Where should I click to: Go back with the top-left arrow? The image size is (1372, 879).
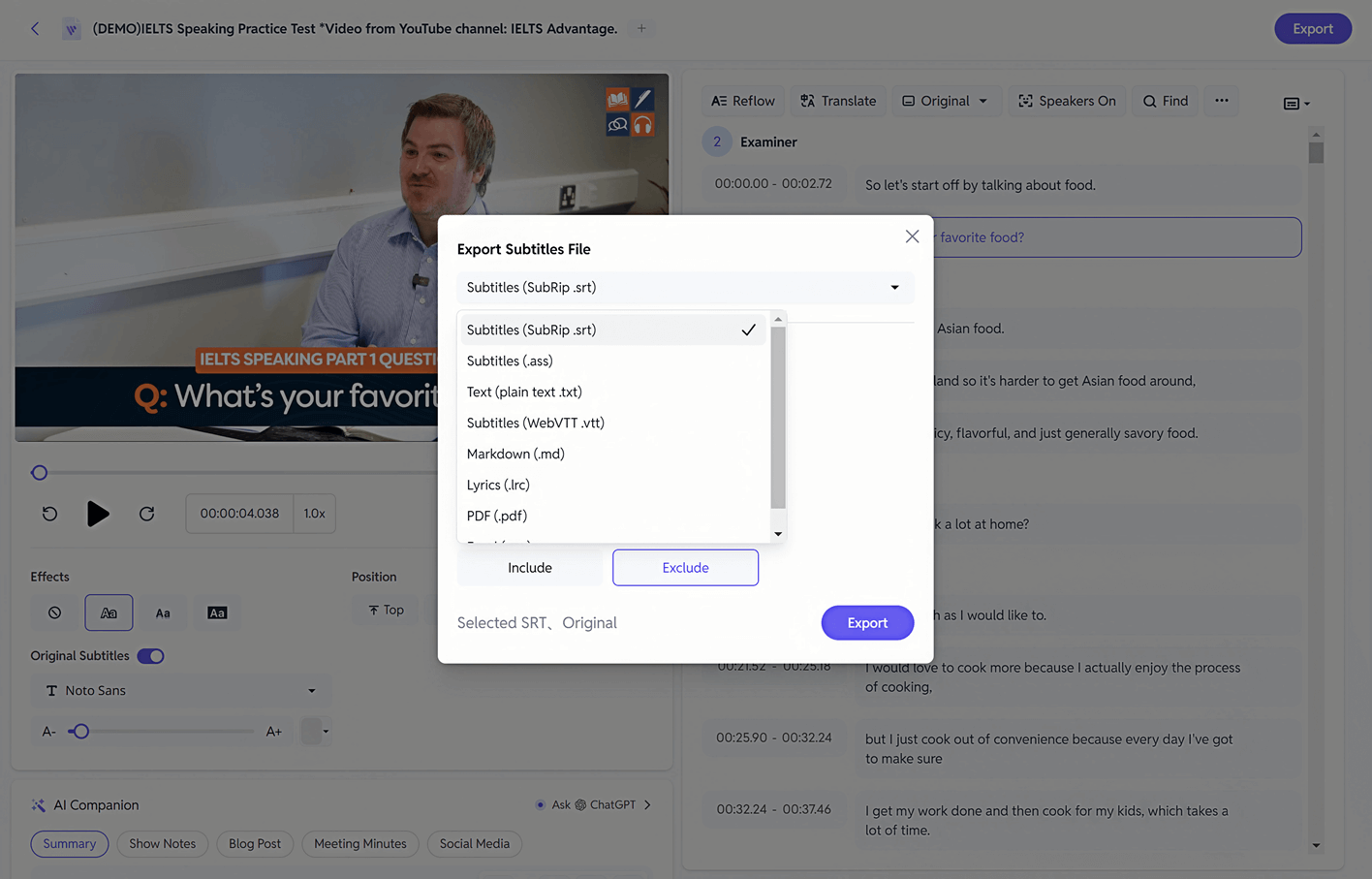coord(35,29)
